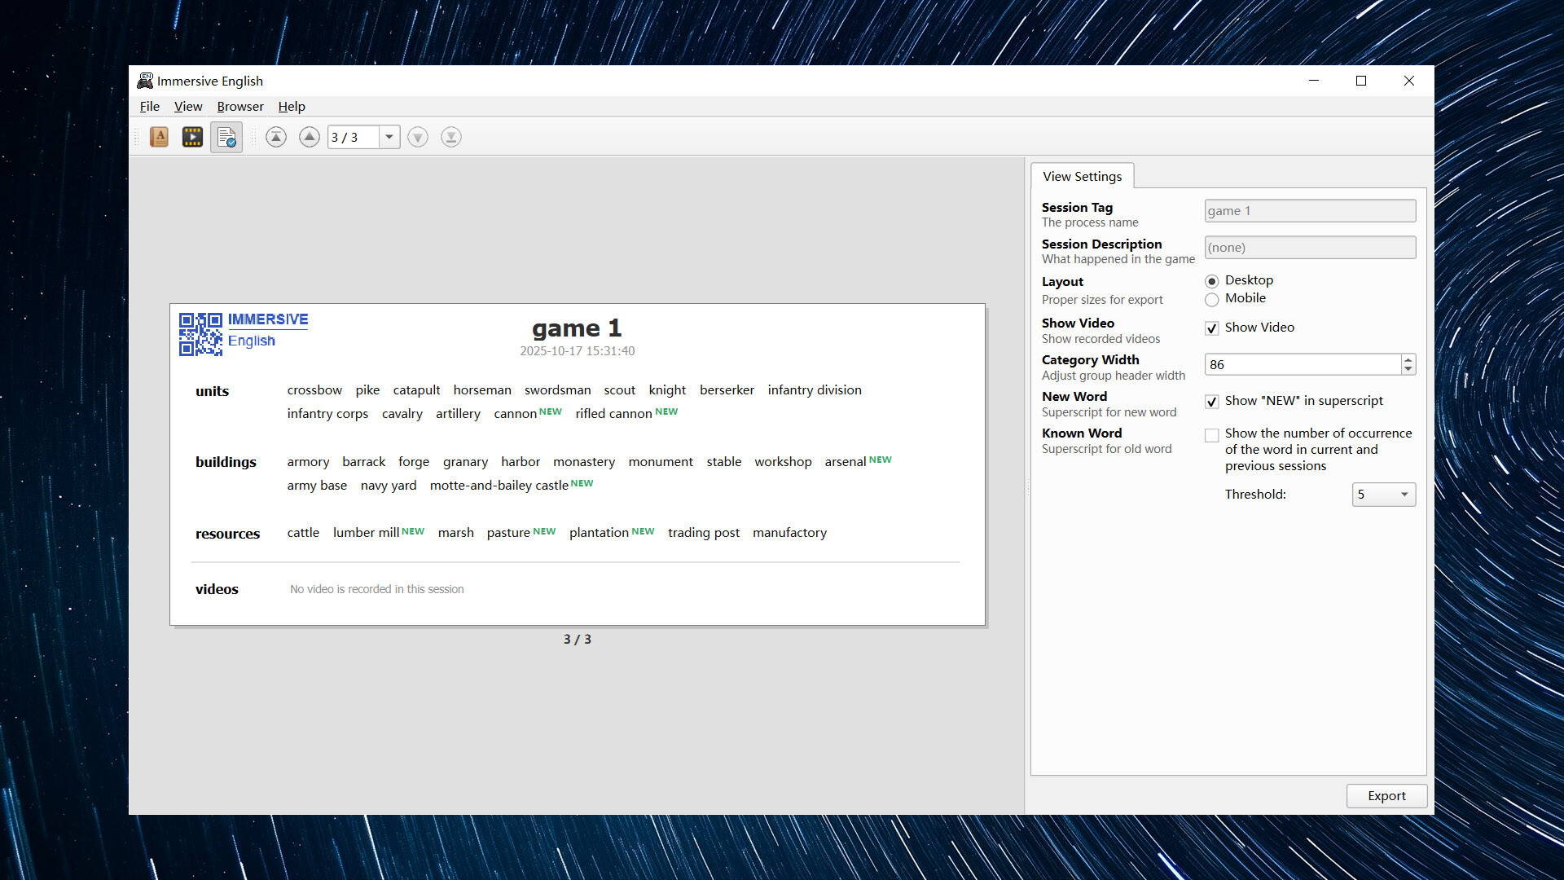1564x880 pixels.
Task: Jump to the first session page
Action: (x=276, y=137)
